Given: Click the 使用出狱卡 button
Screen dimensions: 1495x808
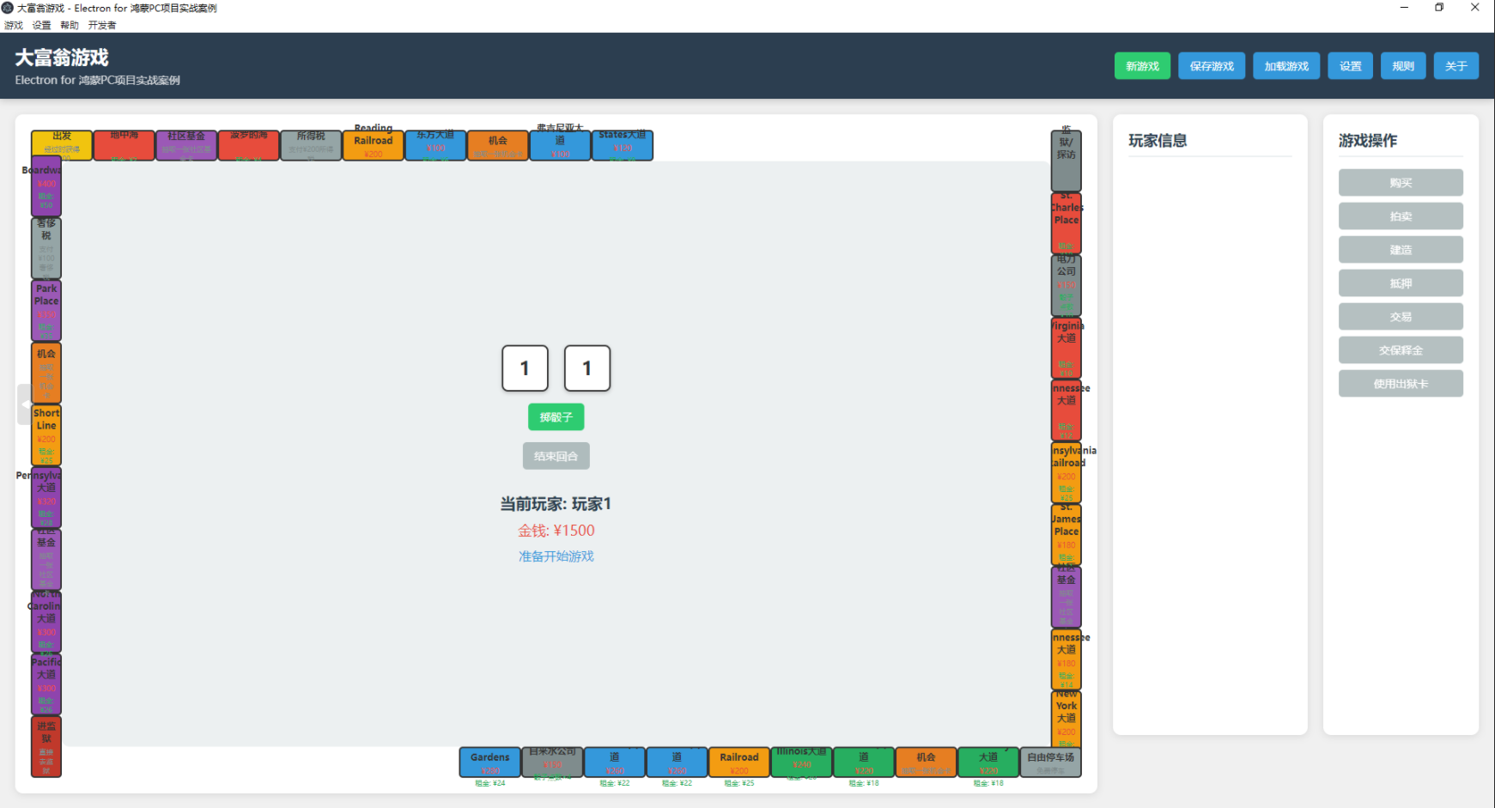Looking at the screenshot, I should [x=1401, y=384].
